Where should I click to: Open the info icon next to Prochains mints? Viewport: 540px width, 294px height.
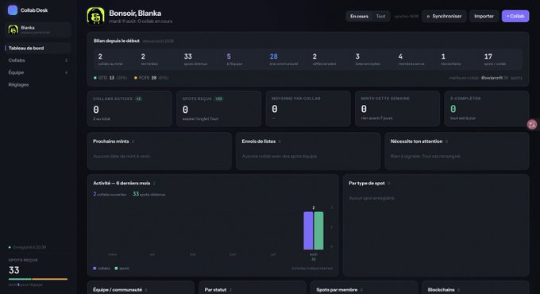(x=133, y=141)
